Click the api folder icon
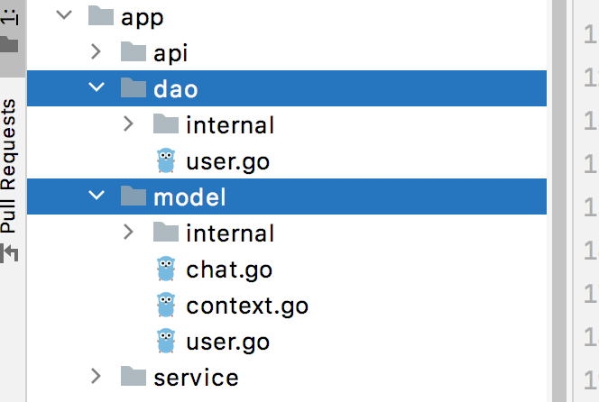 click(x=134, y=52)
